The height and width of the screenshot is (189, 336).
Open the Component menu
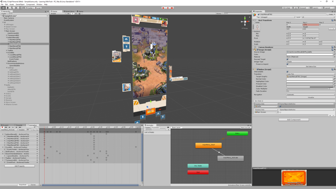coord(30,4)
